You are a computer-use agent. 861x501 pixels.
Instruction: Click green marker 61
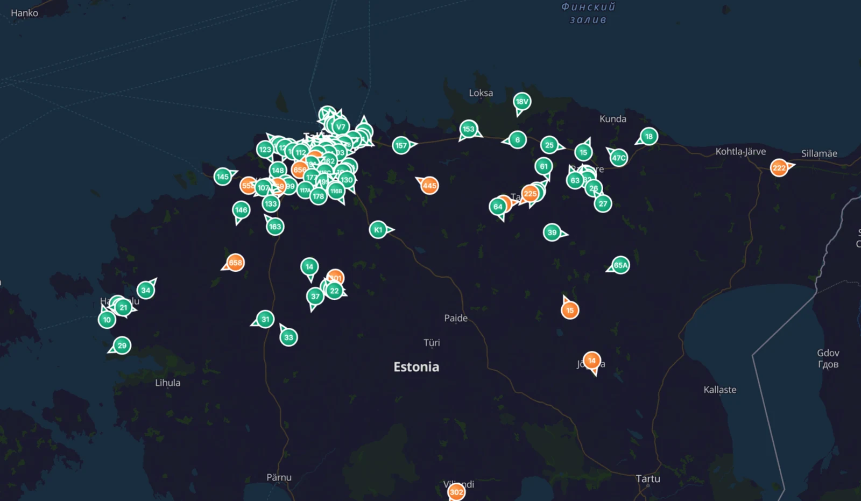click(x=544, y=166)
